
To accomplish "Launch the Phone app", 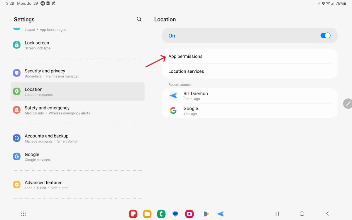I will click(x=161, y=214).
